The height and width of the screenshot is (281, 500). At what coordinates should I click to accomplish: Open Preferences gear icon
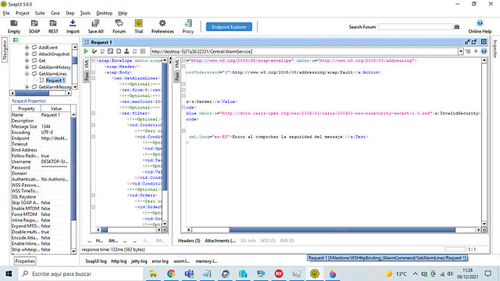coord(162,27)
